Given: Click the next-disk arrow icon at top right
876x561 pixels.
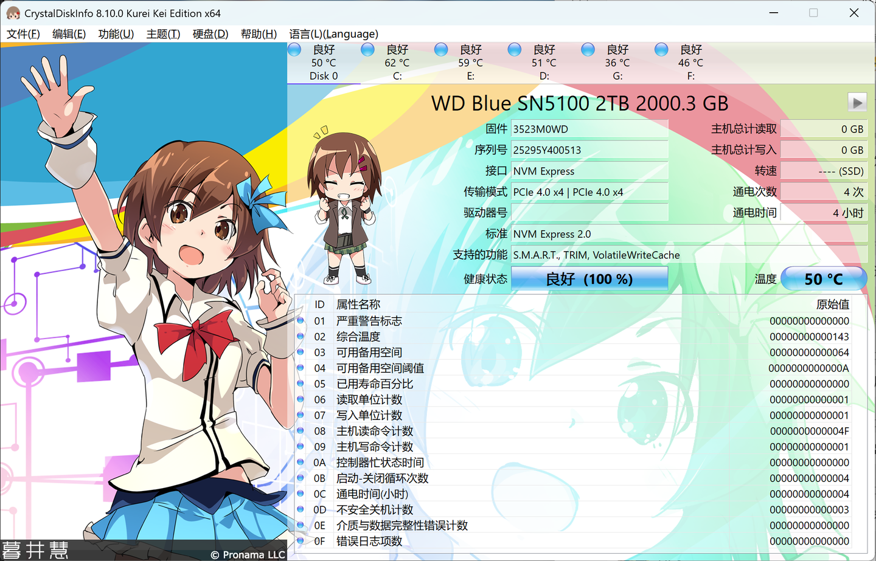Looking at the screenshot, I should click(857, 102).
